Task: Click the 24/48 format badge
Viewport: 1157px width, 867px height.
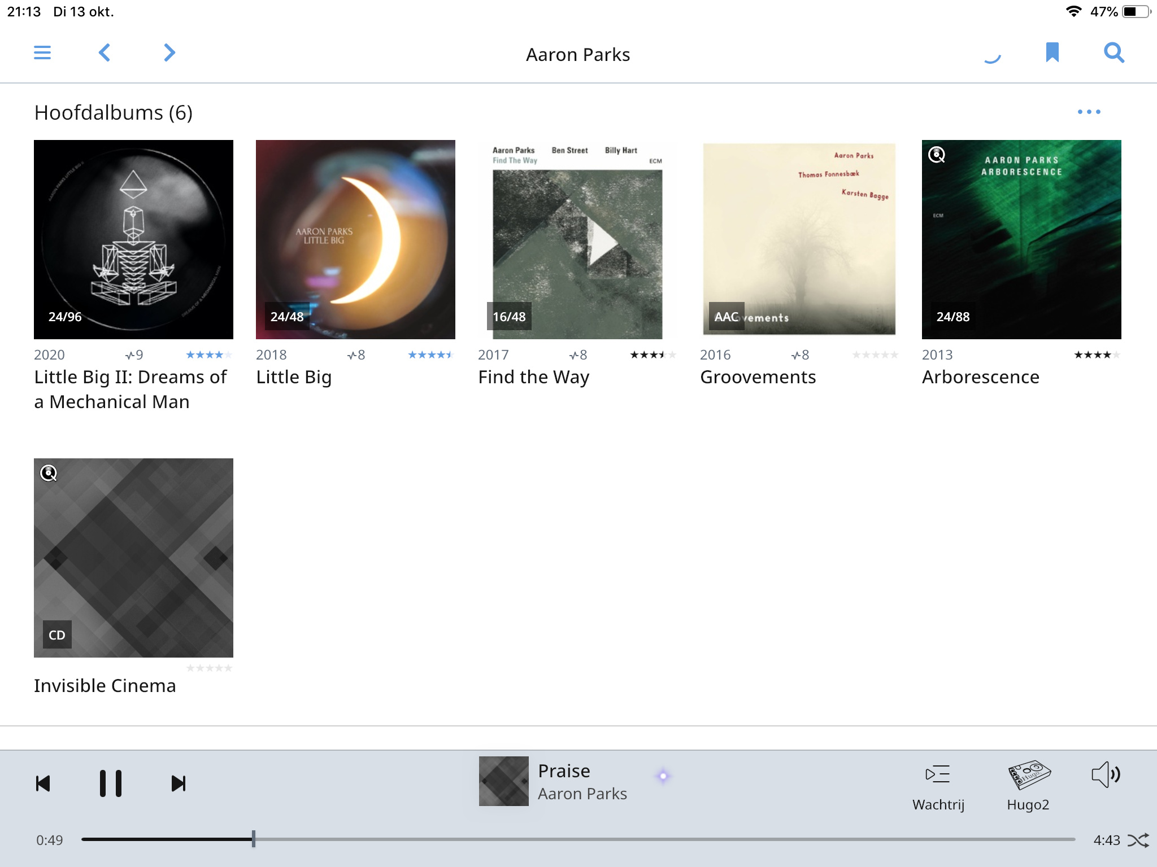Action: [x=287, y=317]
